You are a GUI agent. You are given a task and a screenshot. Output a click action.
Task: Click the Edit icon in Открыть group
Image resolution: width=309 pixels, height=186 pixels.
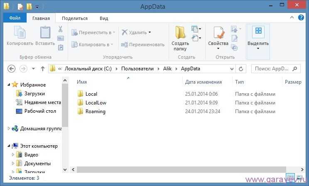click(234, 38)
